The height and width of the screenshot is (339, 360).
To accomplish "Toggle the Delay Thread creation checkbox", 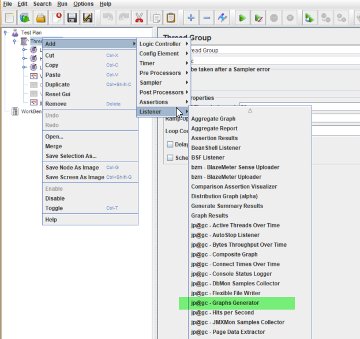I will point(170,144).
